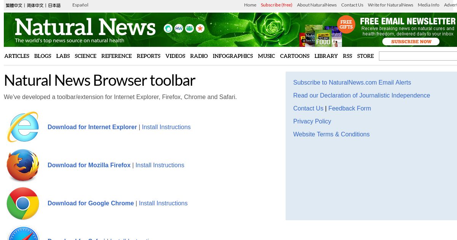Click the orange asterisk social icon in banner
457x240 pixels.
[x=200, y=29]
